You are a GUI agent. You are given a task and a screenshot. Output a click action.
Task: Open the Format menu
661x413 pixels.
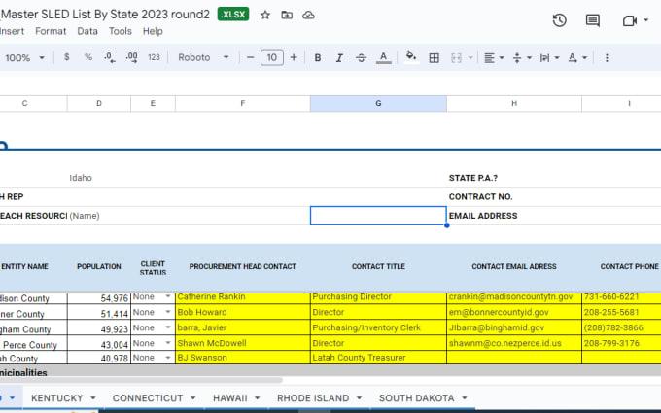pos(51,31)
